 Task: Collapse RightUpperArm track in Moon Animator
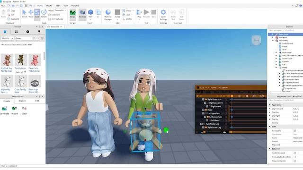tap(203, 100)
